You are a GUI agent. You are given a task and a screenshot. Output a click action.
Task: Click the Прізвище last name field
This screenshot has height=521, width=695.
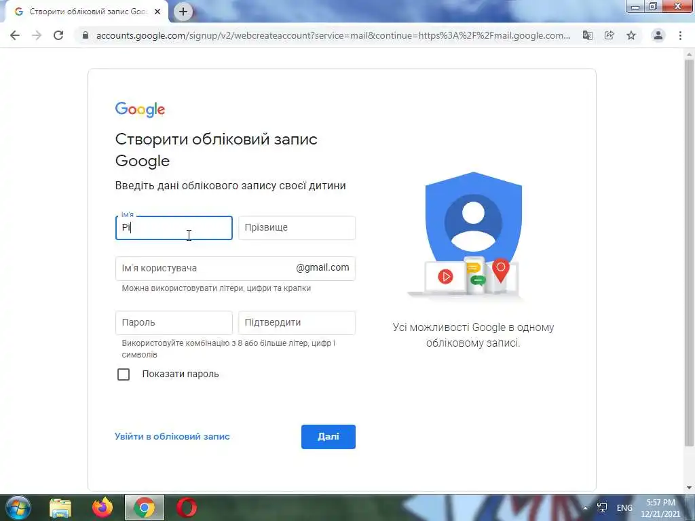click(297, 228)
